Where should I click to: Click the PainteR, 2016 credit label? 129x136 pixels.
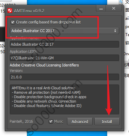pos(21,121)
